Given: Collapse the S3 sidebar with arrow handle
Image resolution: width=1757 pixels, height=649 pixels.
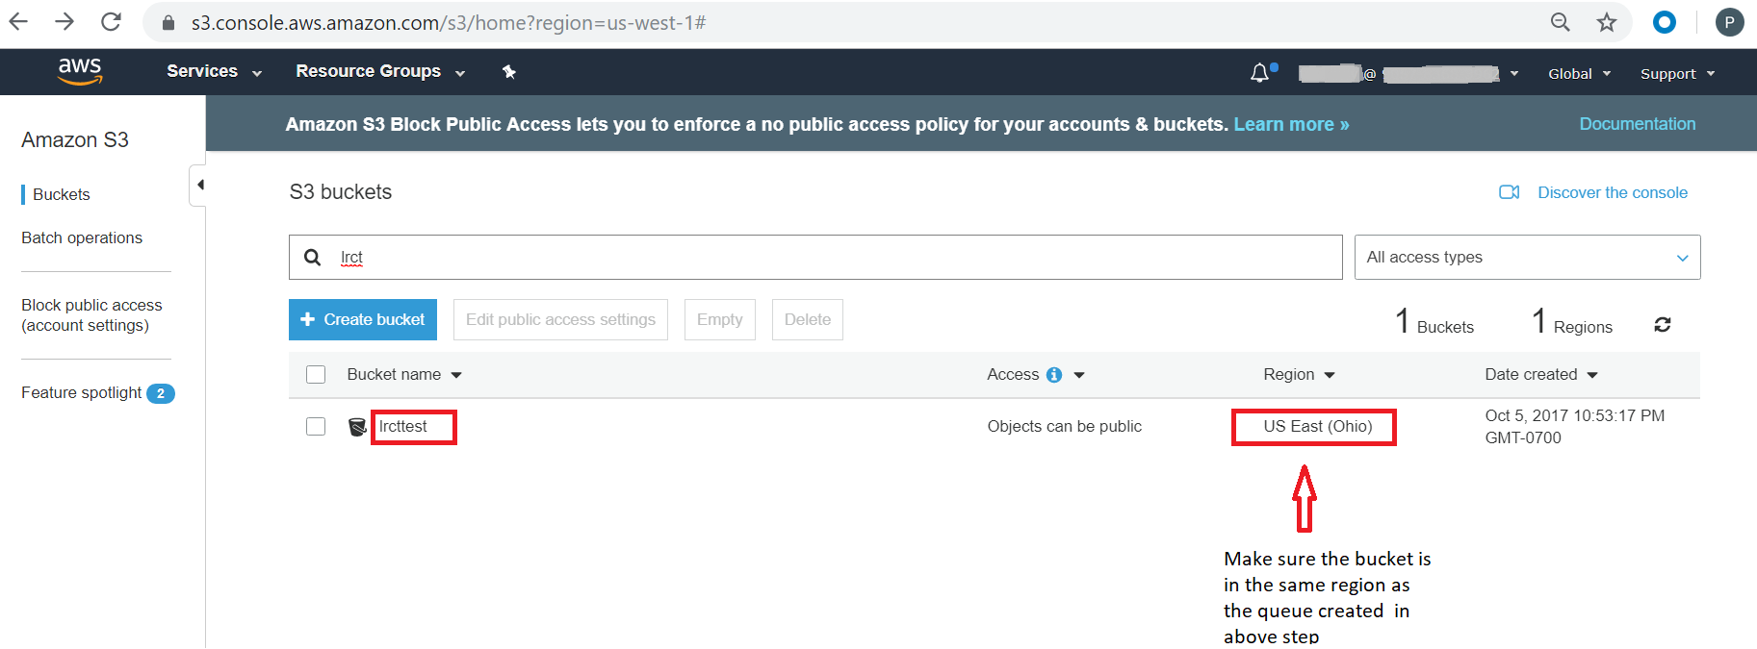Looking at the screenshot, I should pos(199,185).
